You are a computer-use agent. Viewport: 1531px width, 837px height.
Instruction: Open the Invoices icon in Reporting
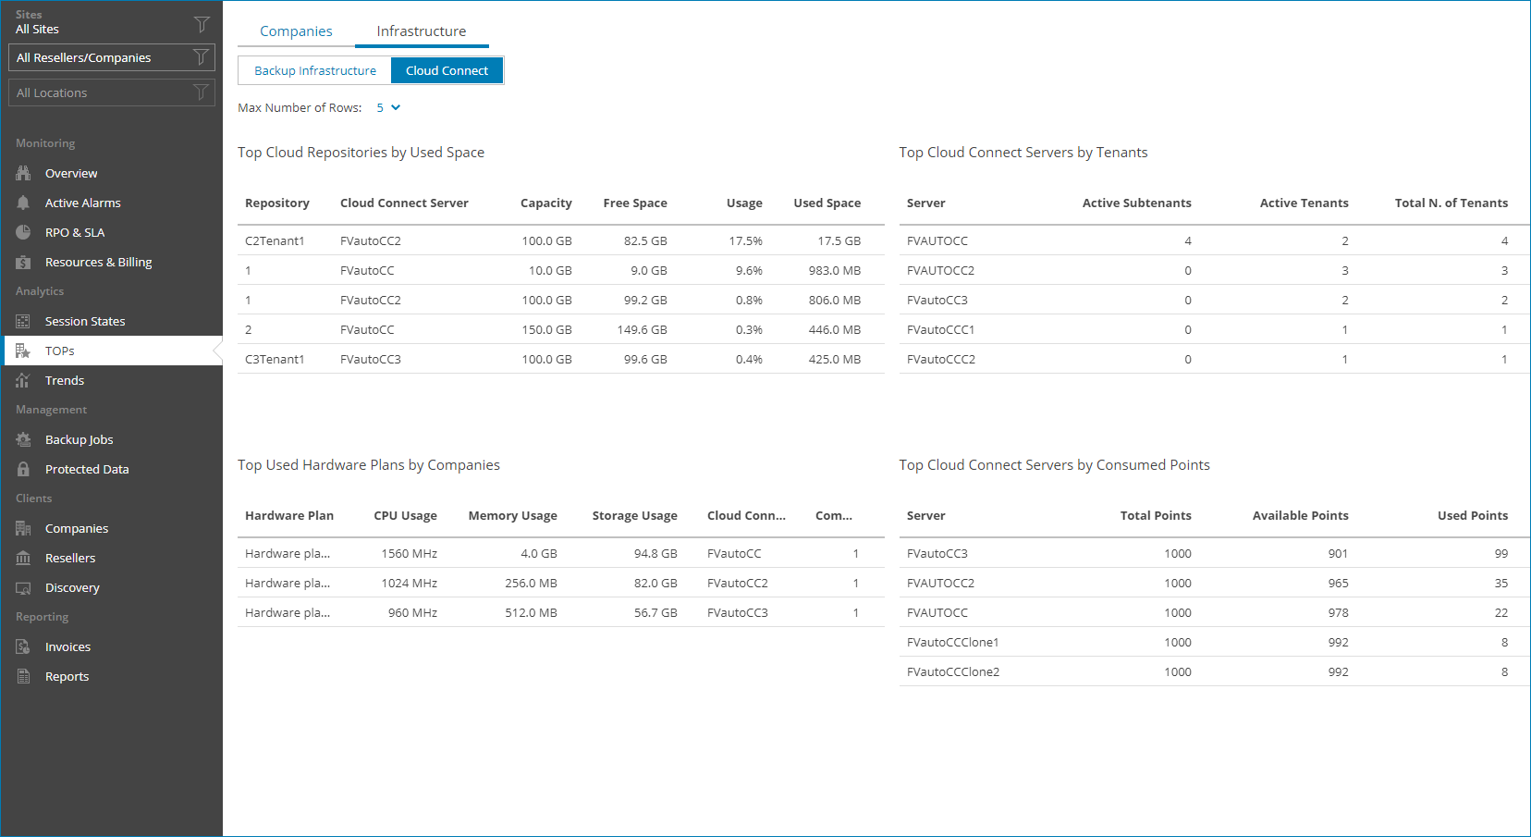click(x=23, y=646)
